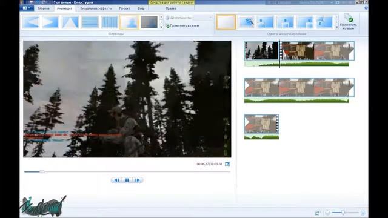Choose the triangle-shaped transition thumbnail

(x=70, y=22)
